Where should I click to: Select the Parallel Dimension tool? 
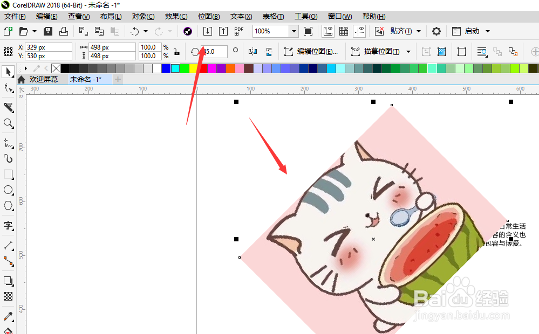8,245
